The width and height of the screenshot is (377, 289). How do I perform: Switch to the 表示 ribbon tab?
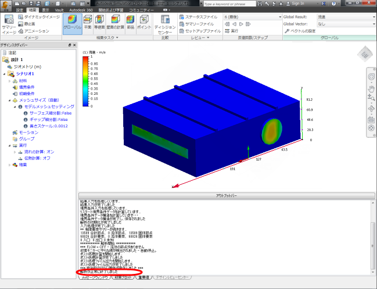(x=45, y=10)
